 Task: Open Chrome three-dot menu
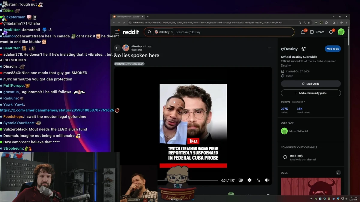coord(346,22)
